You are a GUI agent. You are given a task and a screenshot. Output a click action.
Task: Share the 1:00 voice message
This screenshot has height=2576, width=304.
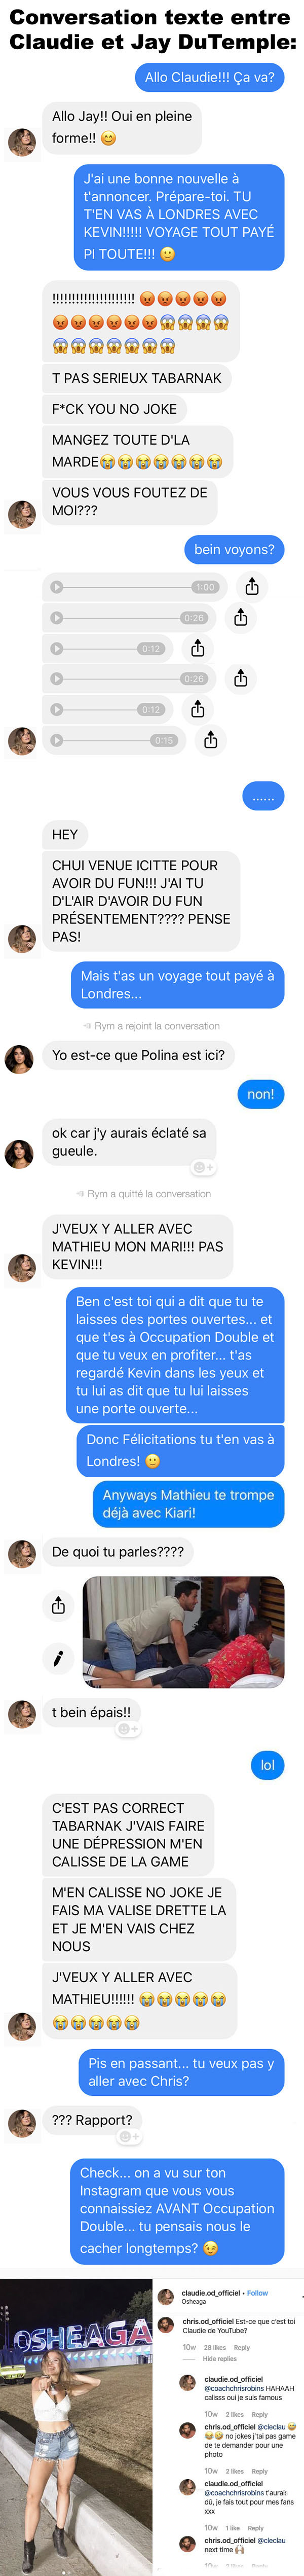pos(252,587)
